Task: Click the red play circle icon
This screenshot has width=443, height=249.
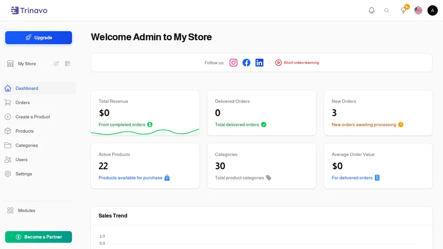Action: [x=278, y=63]
